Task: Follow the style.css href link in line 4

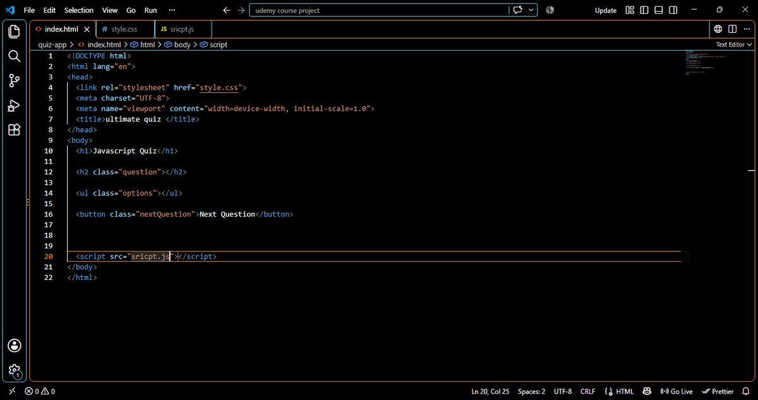Action: point(219,87)
